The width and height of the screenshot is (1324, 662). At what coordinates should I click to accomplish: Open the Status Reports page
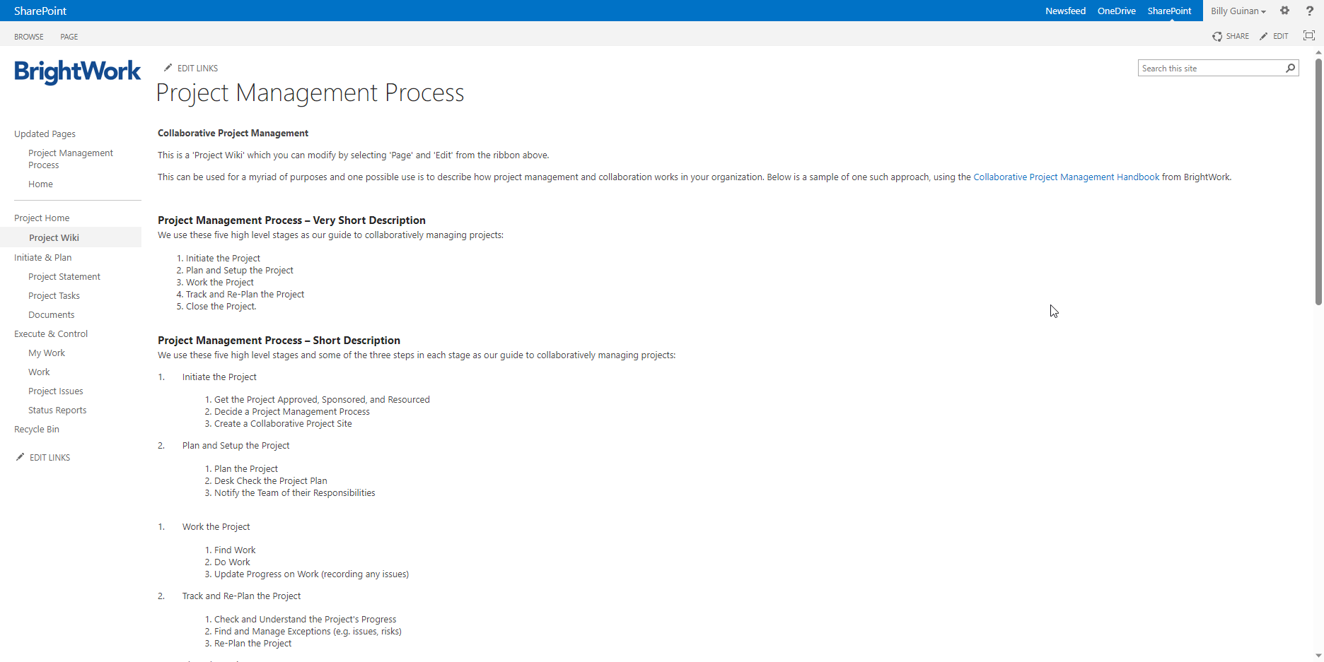pos(57,410)
